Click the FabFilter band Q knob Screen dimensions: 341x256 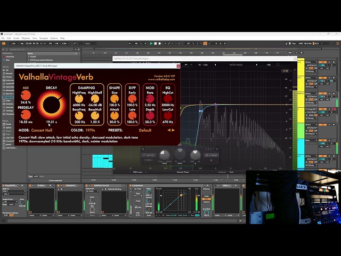coord(195,155)
